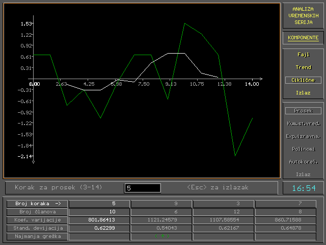
Task: Click Izlaz in the top menu
Action: (x=303, y=93)
